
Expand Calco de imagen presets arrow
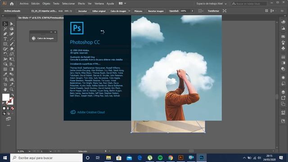click(129, 11)
